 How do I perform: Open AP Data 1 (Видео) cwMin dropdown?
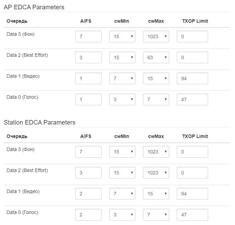122,78
